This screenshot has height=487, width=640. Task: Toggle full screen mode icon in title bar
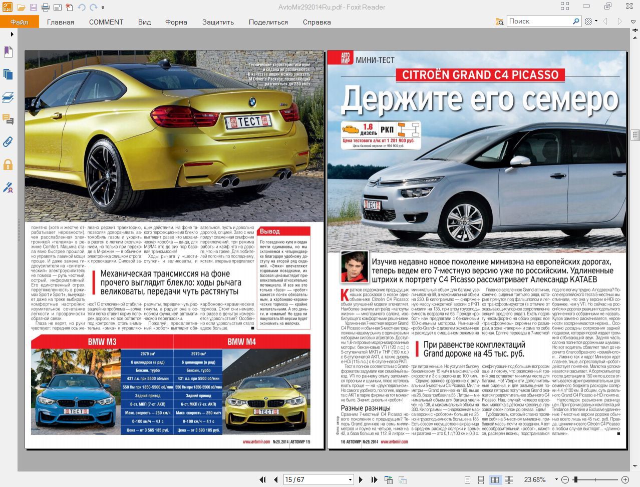coord(565,6)
